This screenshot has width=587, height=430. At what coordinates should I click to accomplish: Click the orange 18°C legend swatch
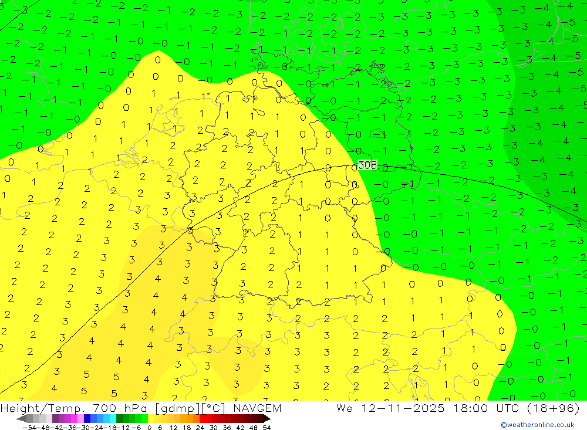tap(190, 418)
